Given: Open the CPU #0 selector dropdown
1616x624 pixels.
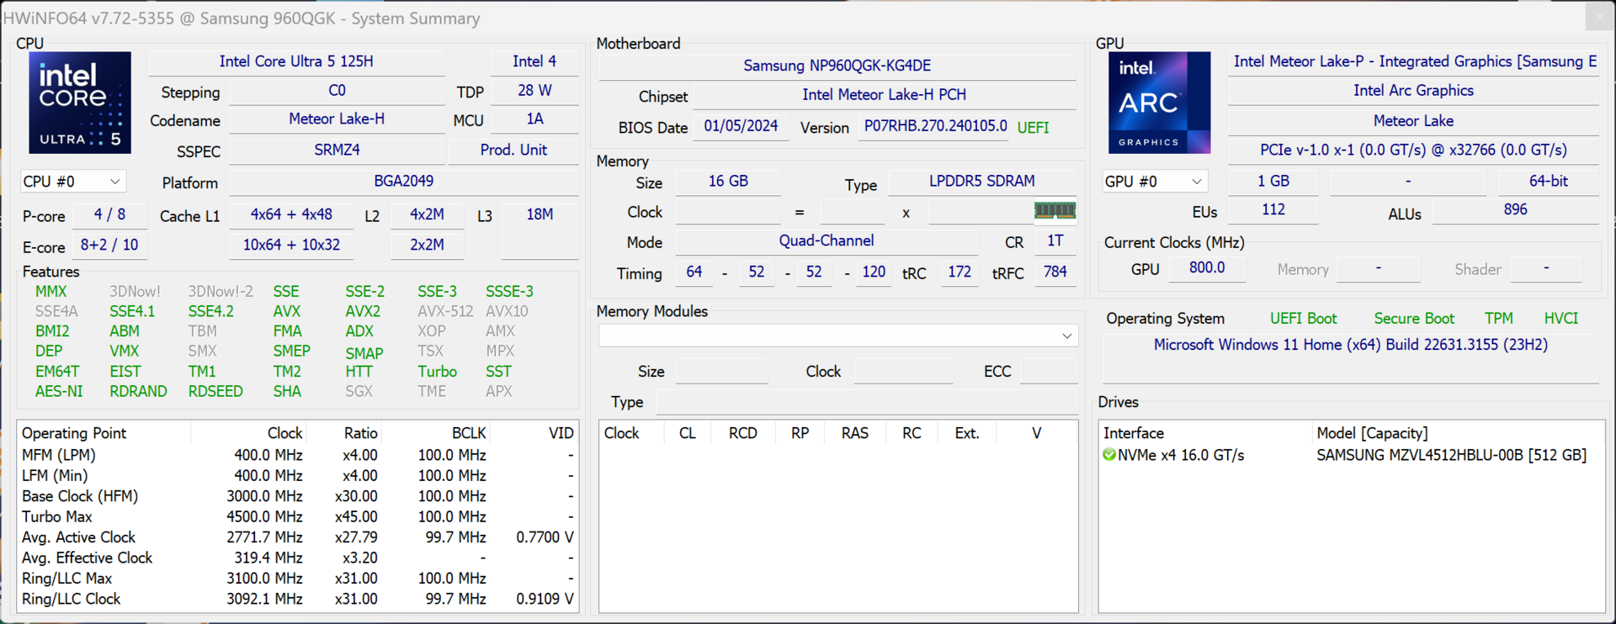Looking at the screenshot, I should coord(72,182).
